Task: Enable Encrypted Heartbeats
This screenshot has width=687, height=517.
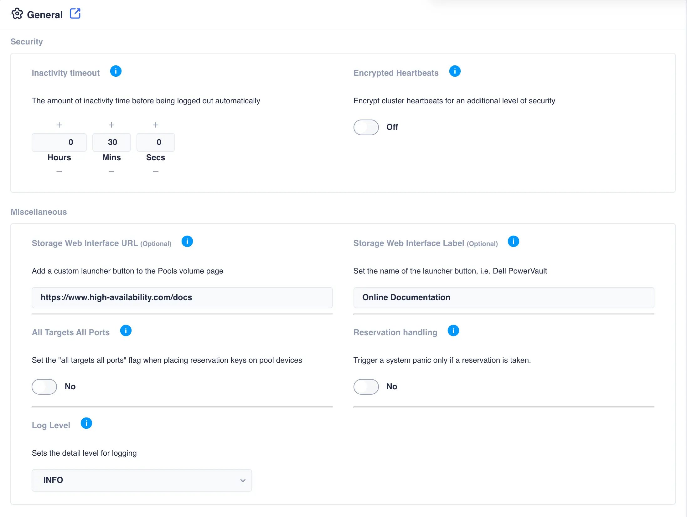Action: coord(366,127)
